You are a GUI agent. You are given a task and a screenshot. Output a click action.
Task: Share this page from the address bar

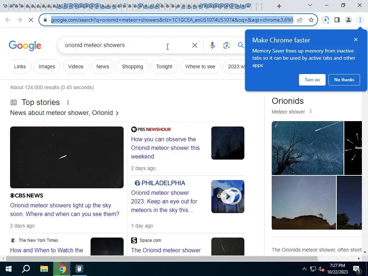pyautogui.click(x=300, y=20)
